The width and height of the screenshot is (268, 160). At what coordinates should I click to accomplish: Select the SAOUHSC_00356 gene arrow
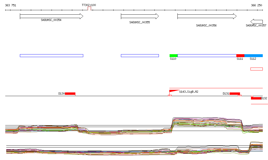(x=207, y=16)
